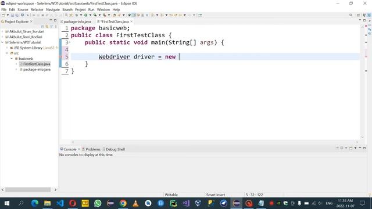This screenshot has width=372, height=209.
Task: Select the Console tab
Action: (x=69, y=149)
